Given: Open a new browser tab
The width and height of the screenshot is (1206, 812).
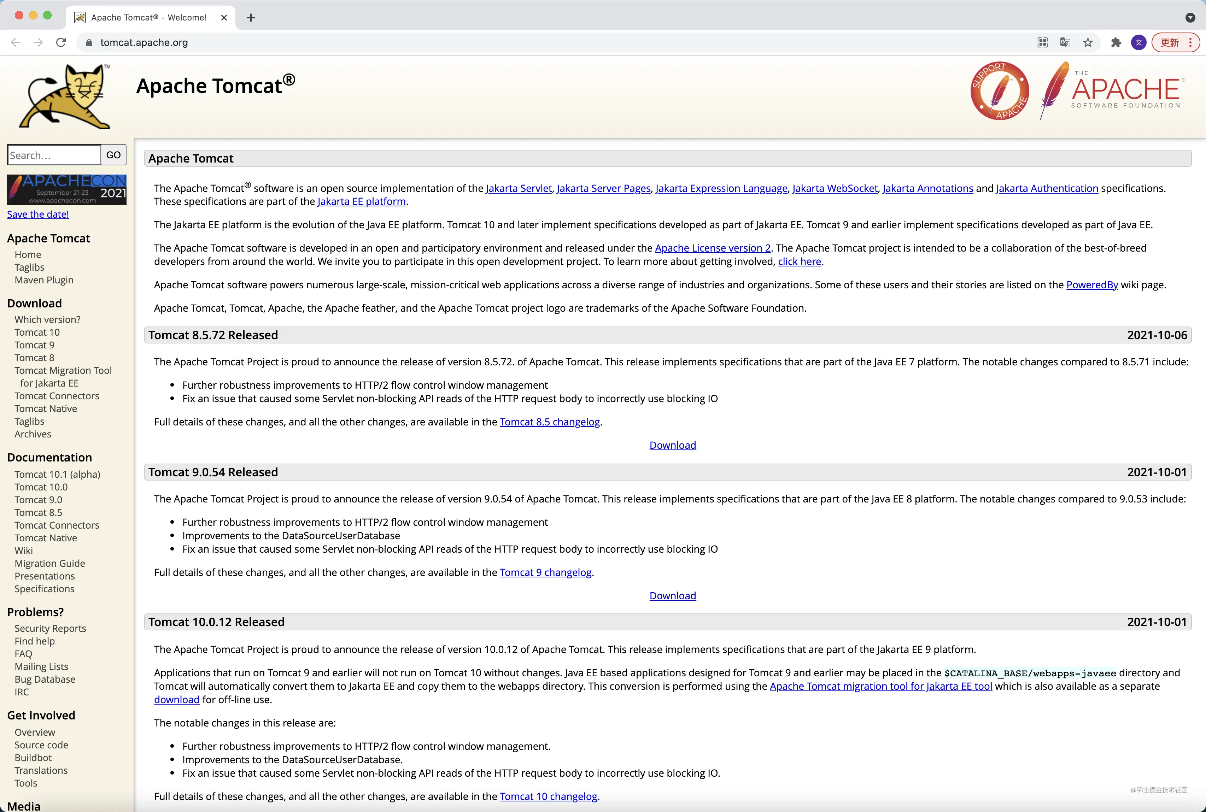Looking at the screenshot, I should click(x=251, y=18).
